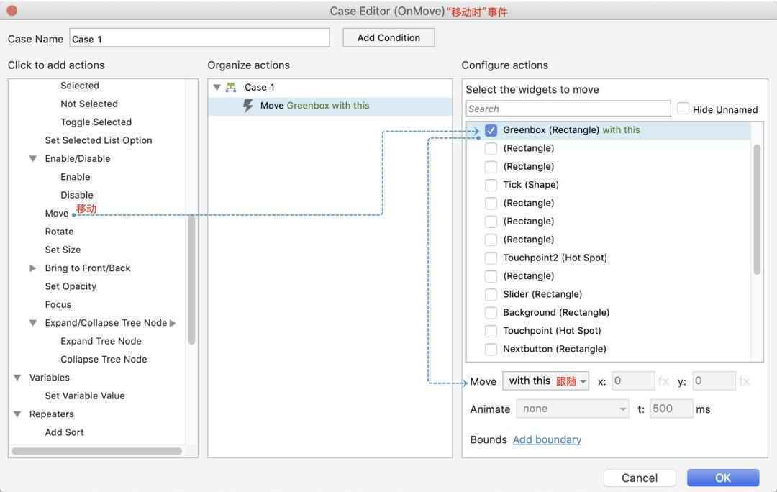
Task: Collapse the Enable/Disable group
Action: pyautogui.click(x=32, y=158)
